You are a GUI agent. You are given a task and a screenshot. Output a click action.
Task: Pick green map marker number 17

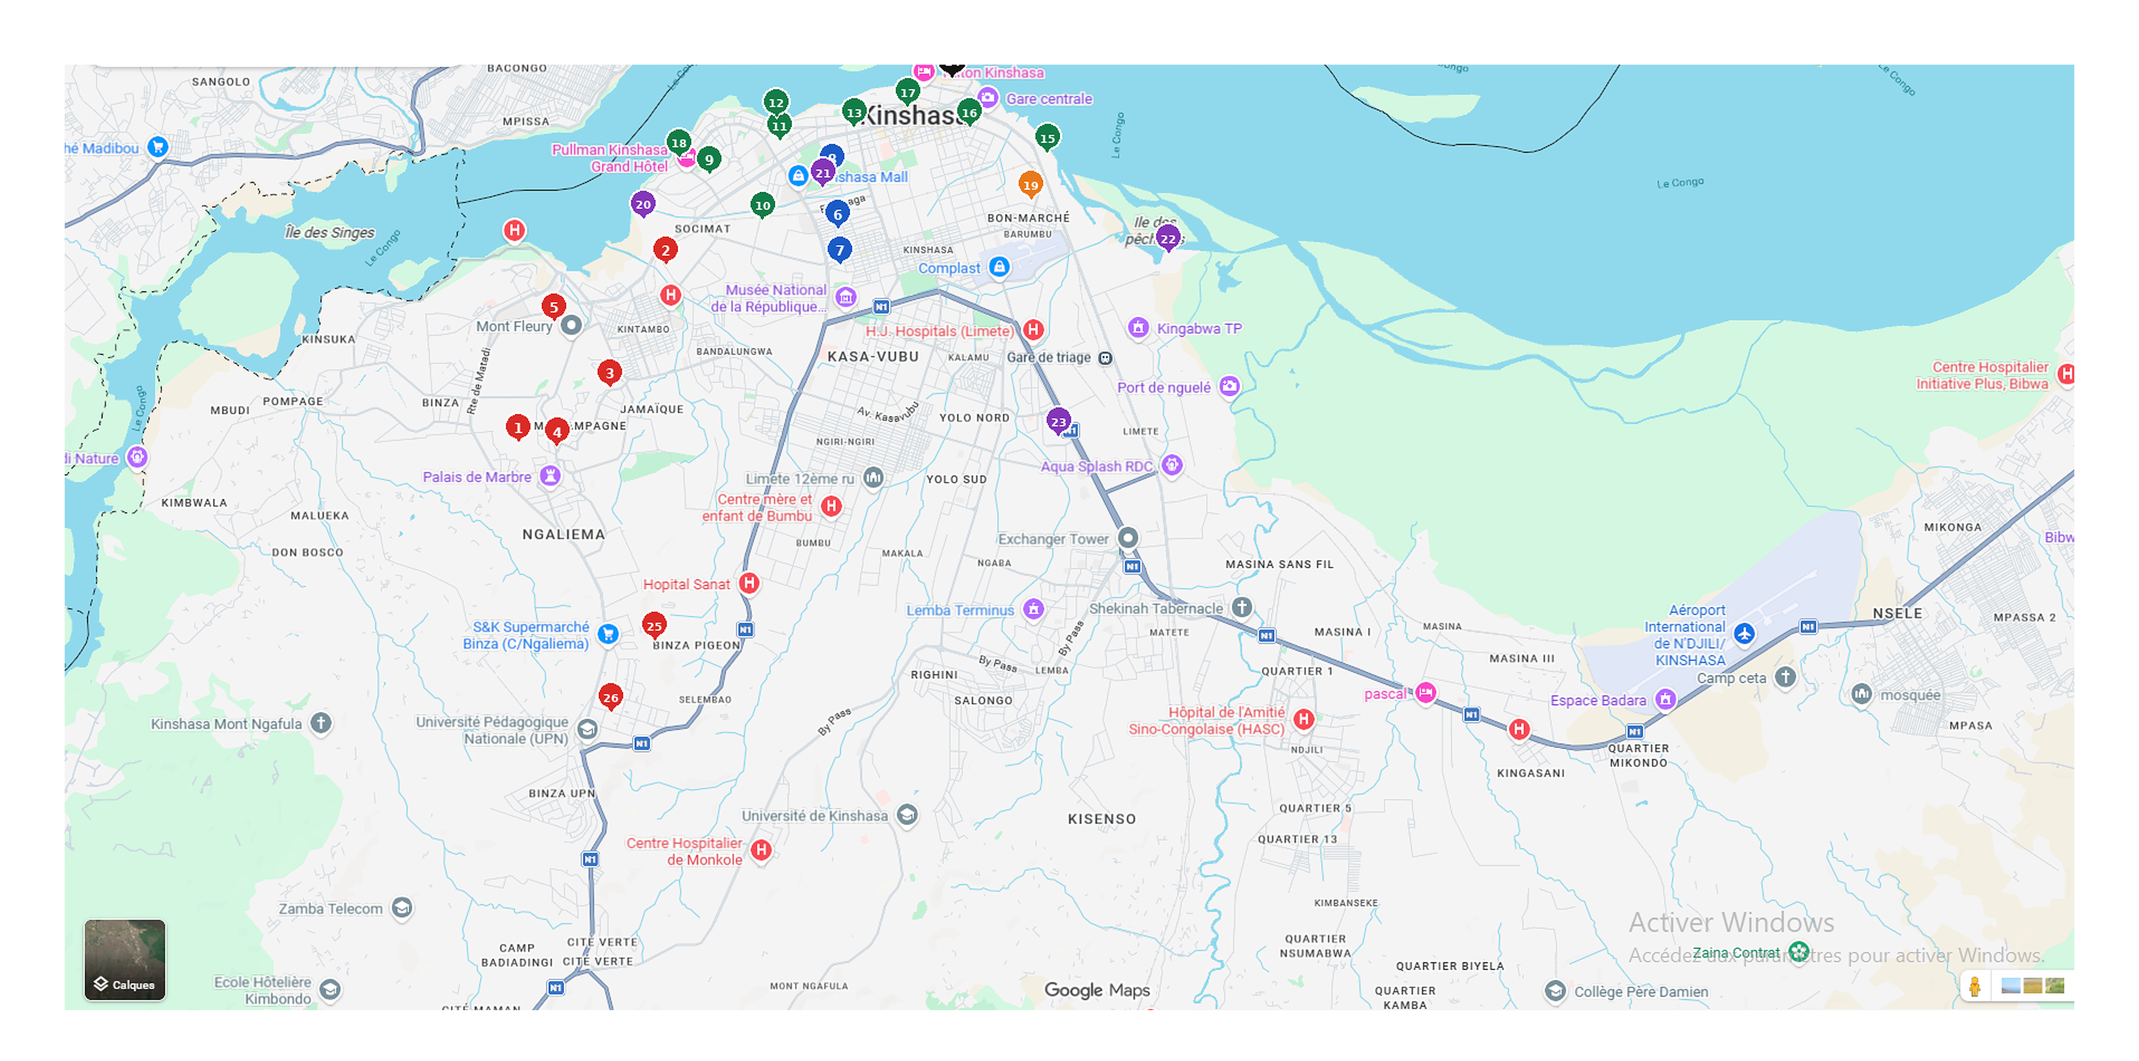point(908,92)
